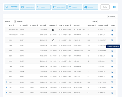Sort by N° Pedido column
The height and width of the screenshot is (97, 122).
[24, 25]
